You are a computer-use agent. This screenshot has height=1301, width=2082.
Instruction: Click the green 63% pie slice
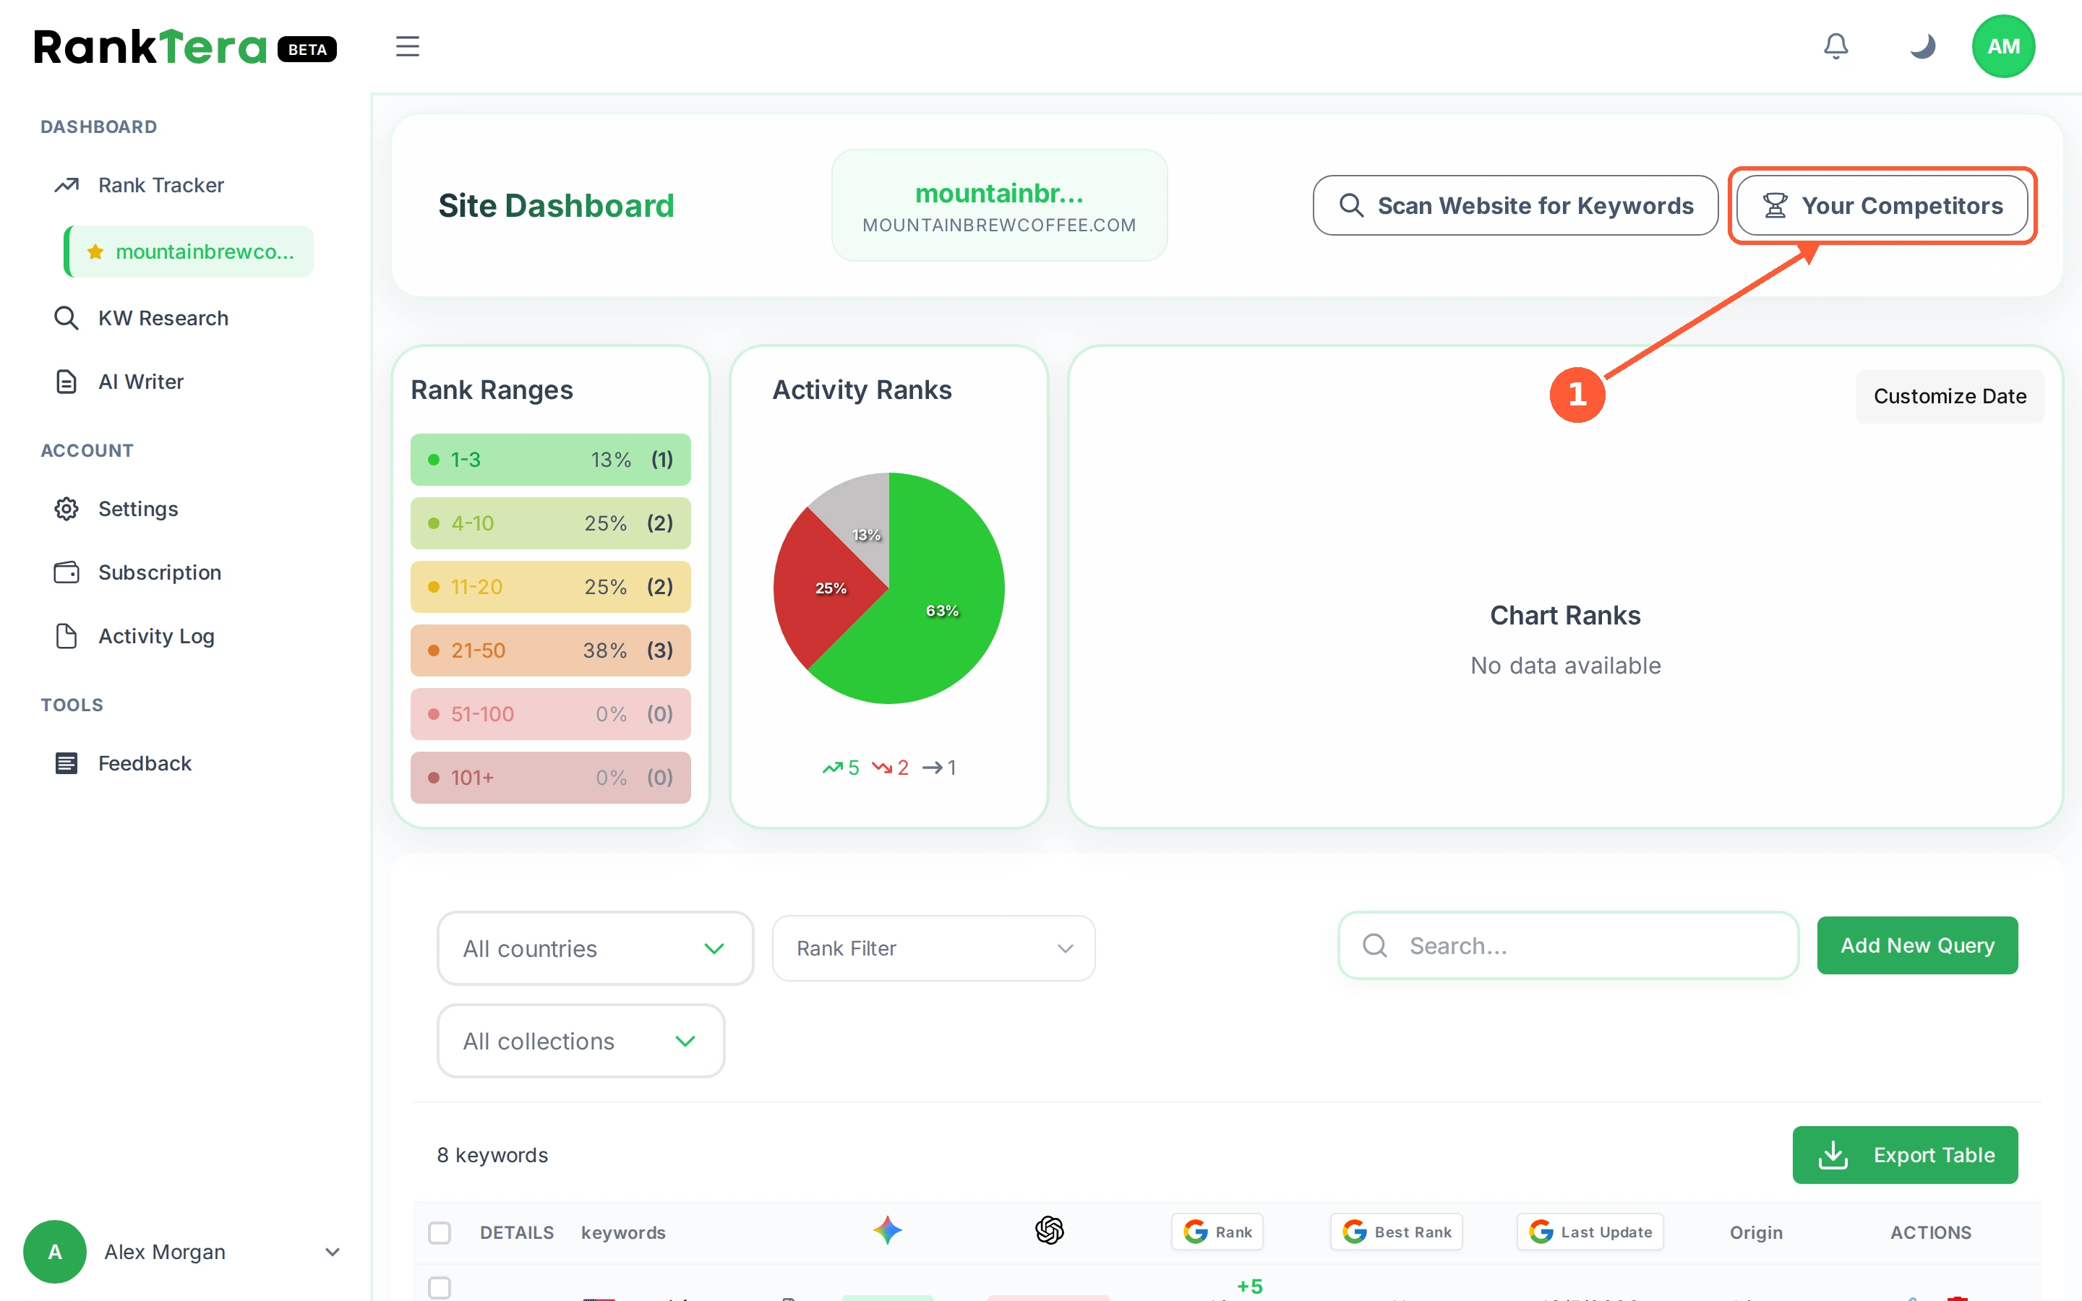(942, 610)
